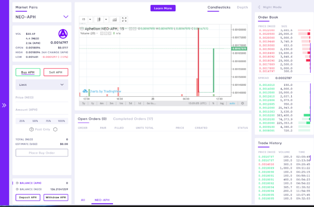Collapse the chart legend arrow
Image resolution: width=314 pixels, height=207 pixels.
[x=82, y=29]
